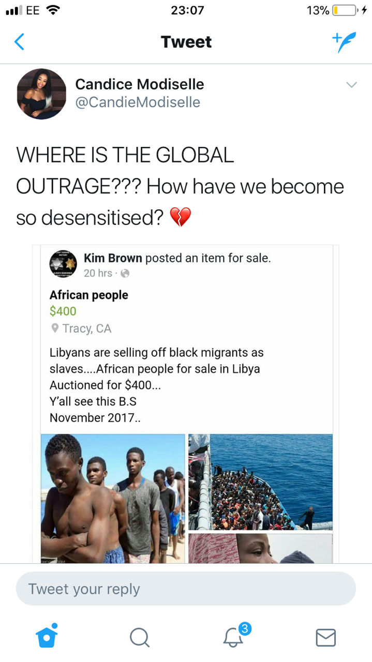
Task: Focus the Tweet your reply field
Action: point(186,589)
